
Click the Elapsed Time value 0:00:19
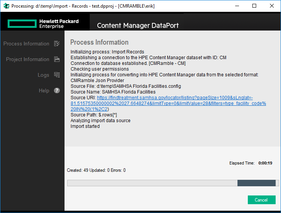click(265, 163)
